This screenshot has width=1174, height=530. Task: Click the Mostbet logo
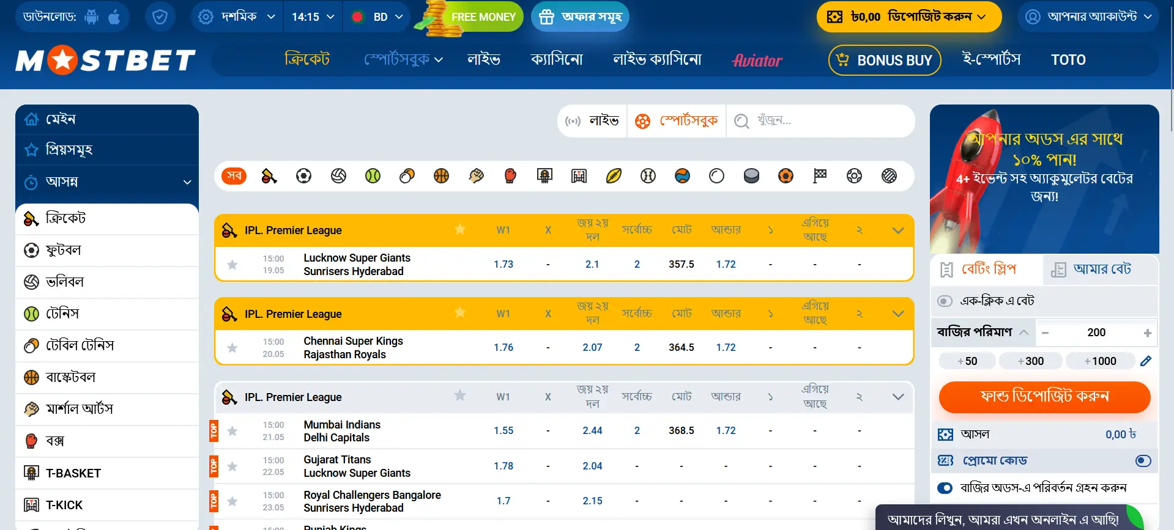[x=105, y=61]
